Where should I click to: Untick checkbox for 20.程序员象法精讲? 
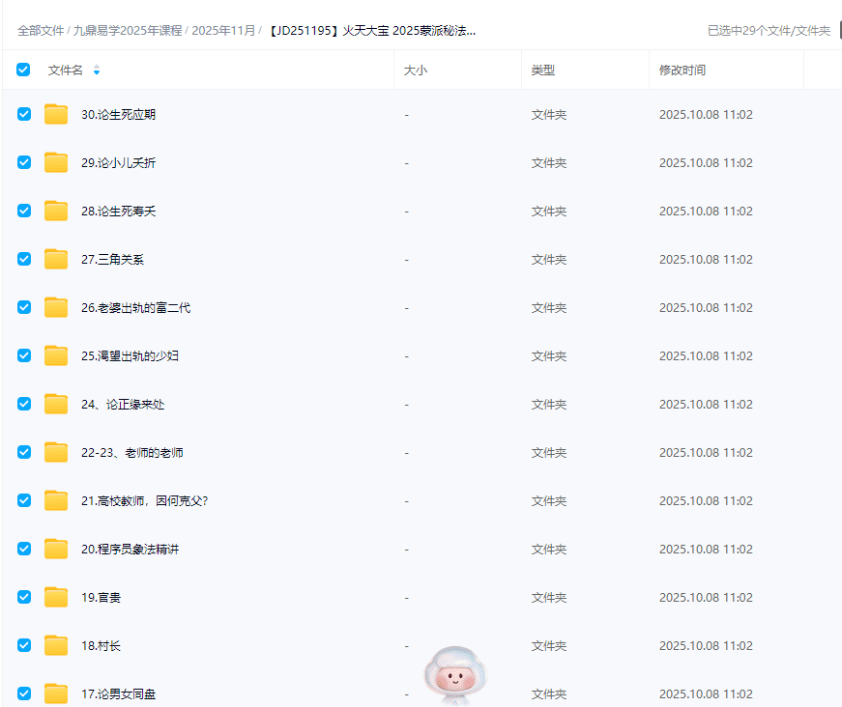[24, 549]
